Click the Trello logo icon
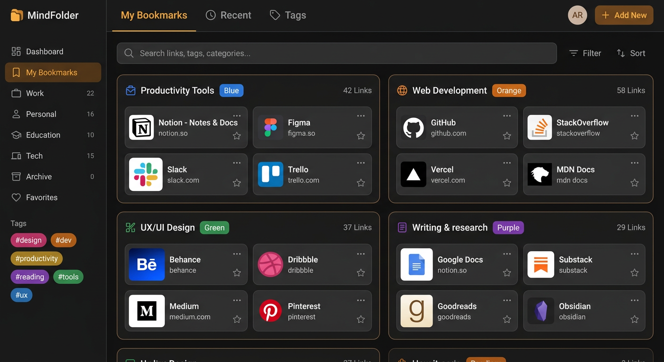The height and width of the screenshot is (362, 664). click(271, 174)
